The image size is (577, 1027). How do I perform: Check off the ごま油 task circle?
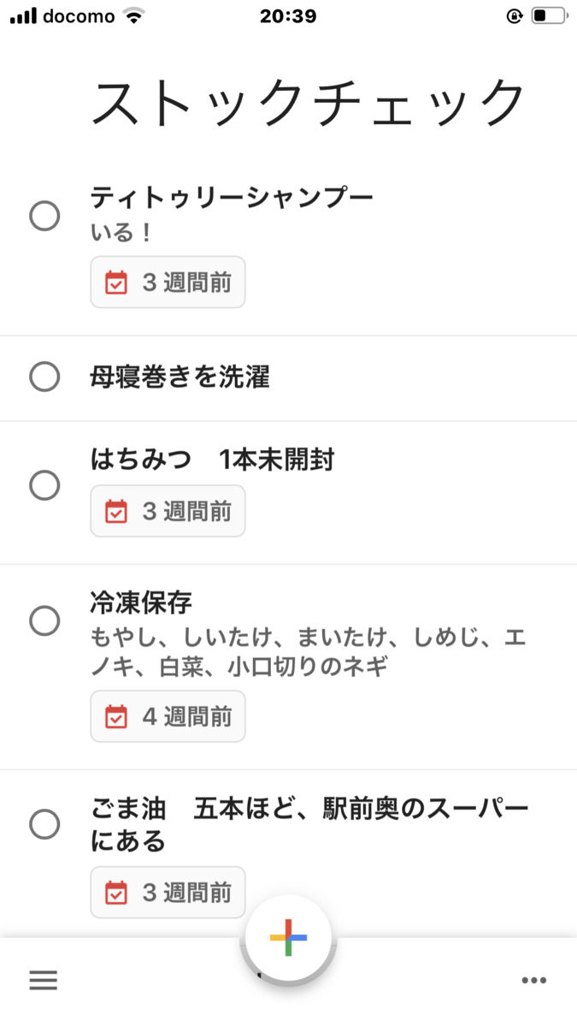coord(44,825)
